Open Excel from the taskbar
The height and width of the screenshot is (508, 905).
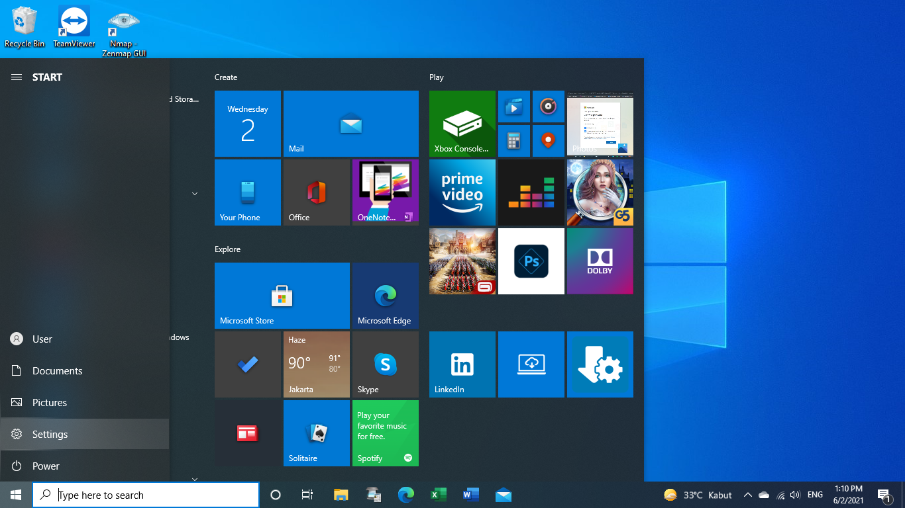(439, 494)
